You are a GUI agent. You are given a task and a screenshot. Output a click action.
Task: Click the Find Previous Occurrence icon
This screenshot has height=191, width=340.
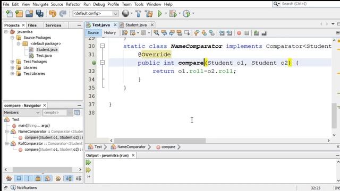coord(164,33)
